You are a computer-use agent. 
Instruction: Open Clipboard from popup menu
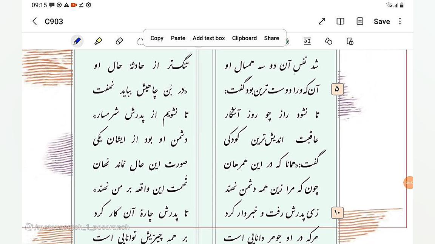pos(244,38)
